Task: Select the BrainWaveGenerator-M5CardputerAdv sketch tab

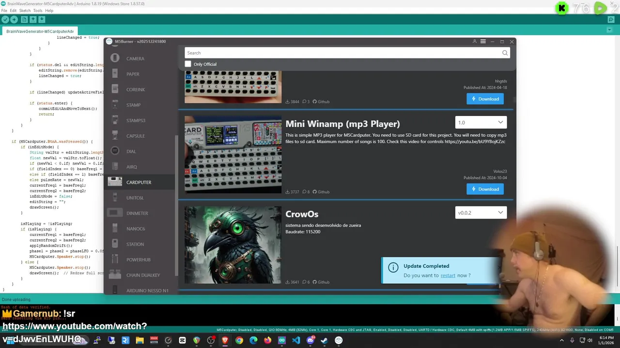Action: 40,31
